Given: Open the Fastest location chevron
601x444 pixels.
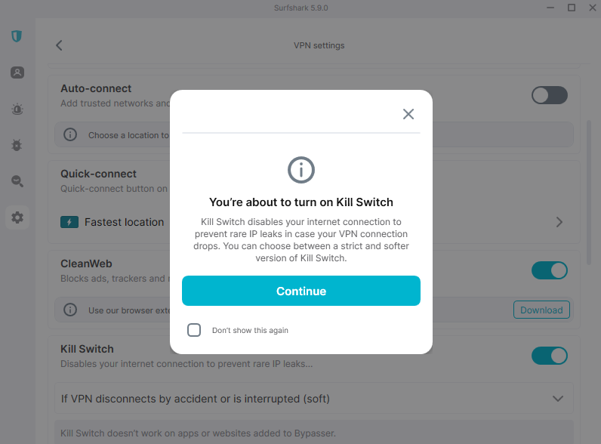Looking at the screenshot, I should [559, 222].
